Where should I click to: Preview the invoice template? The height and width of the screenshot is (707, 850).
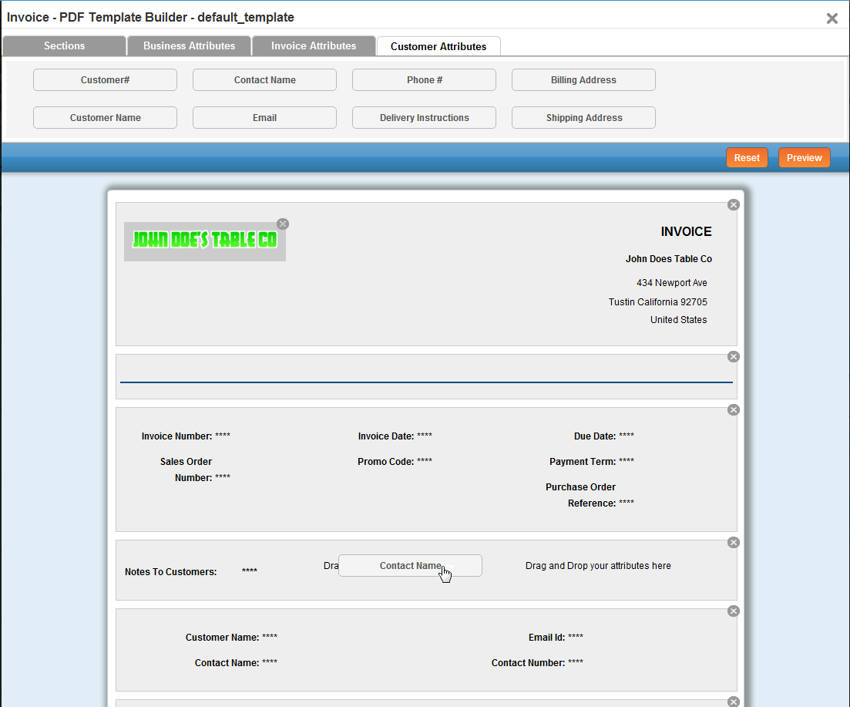[804, 157]
